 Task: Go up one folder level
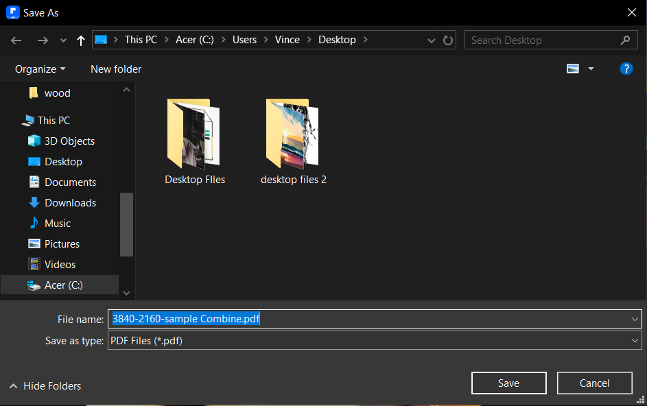point(80,40)
